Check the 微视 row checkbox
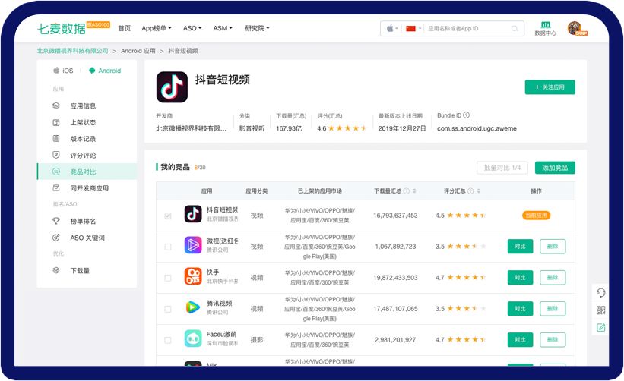 click(x=168, y=247)
